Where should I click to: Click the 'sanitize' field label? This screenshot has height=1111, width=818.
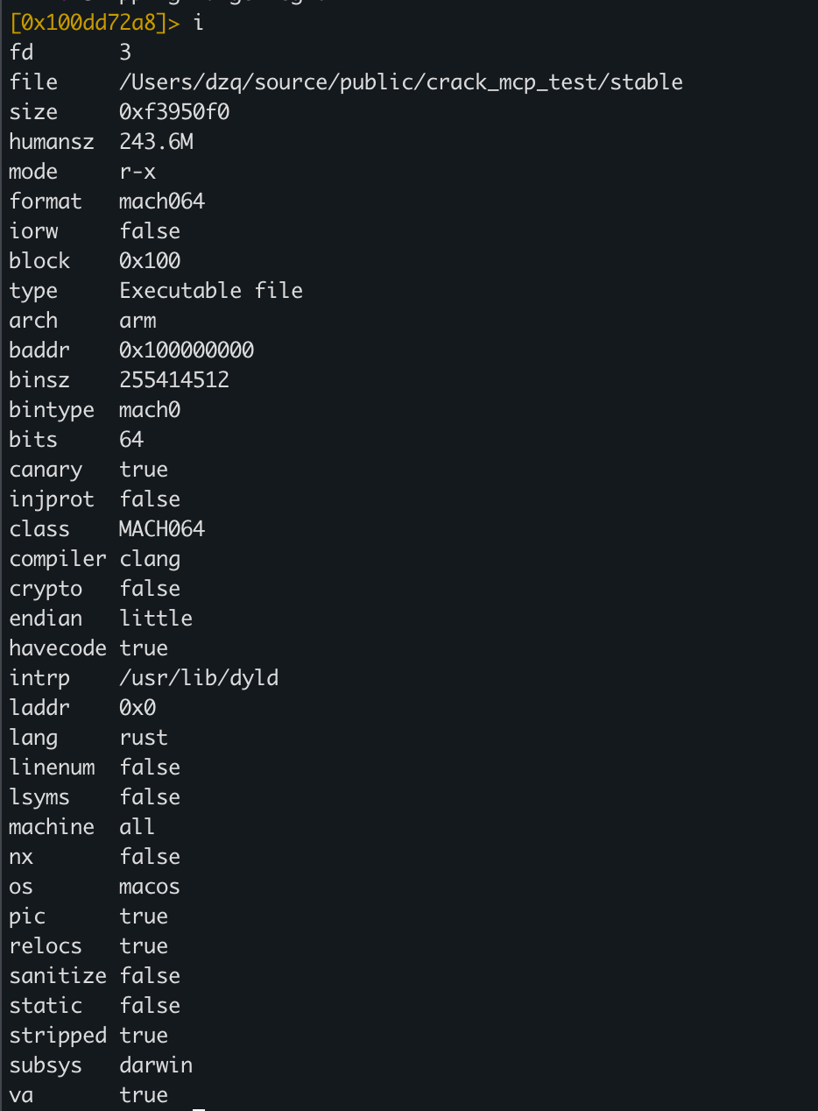pyautogui.click(x=58, y=976)
